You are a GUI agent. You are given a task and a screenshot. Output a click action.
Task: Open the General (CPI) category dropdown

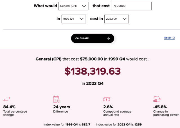(73, 6)
